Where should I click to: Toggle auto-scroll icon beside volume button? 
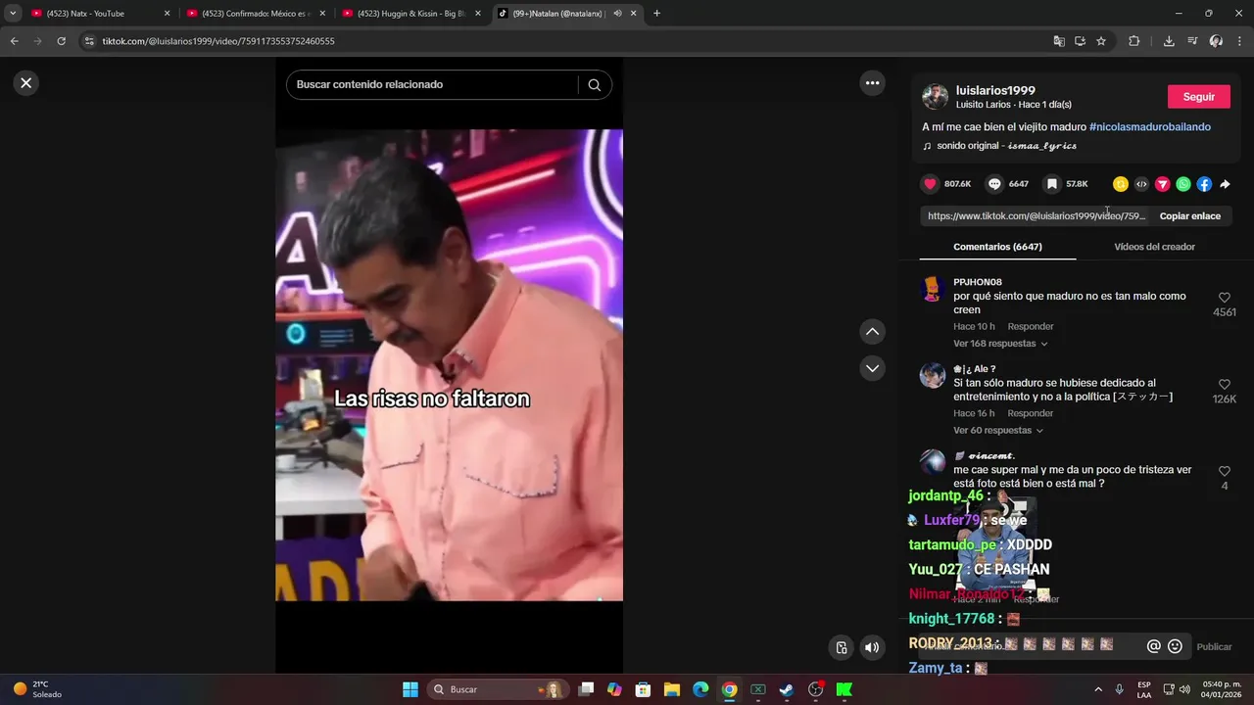[x=841, y=647]
